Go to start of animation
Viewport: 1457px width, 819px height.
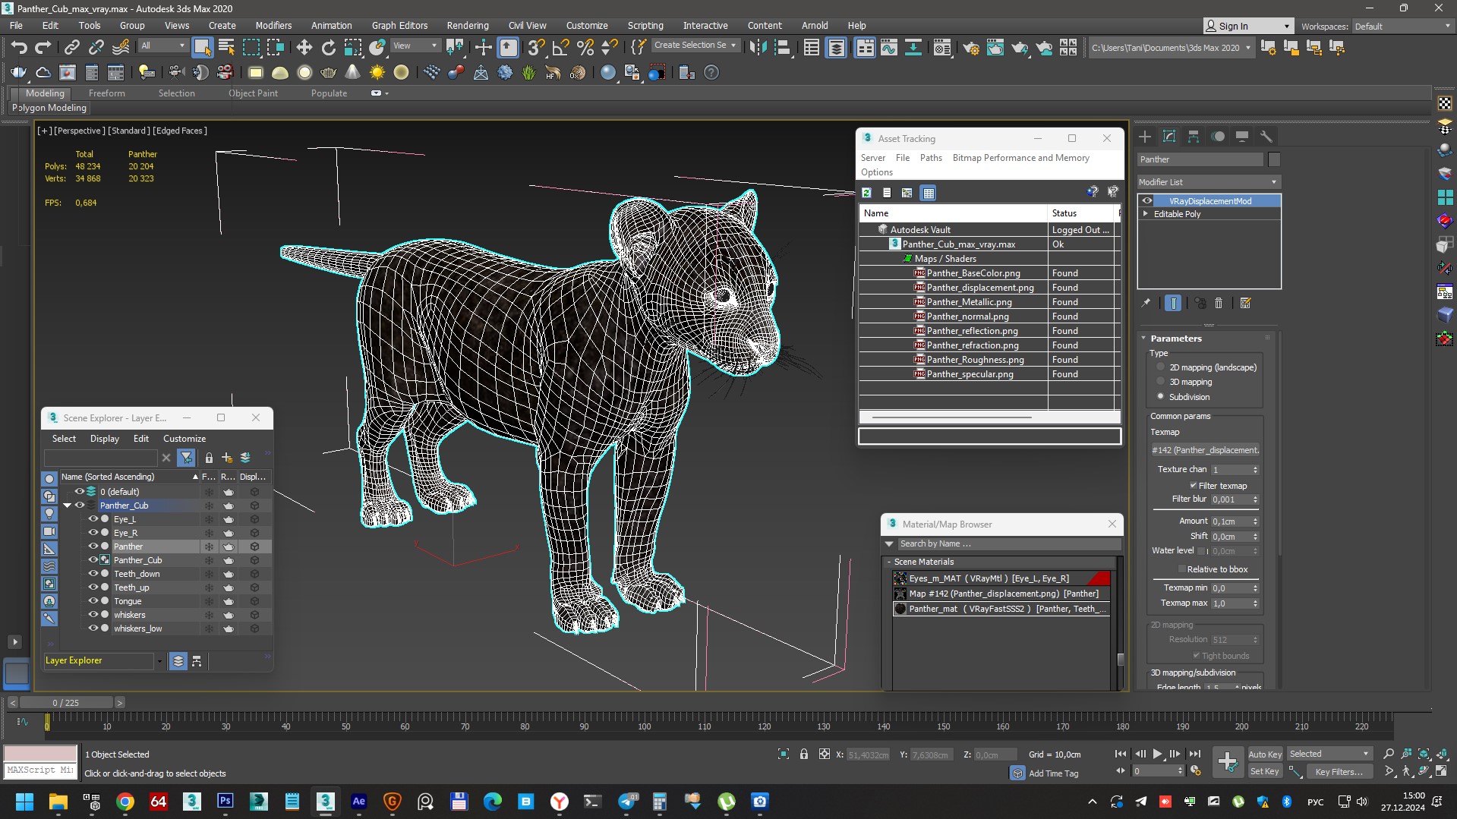1121,754
